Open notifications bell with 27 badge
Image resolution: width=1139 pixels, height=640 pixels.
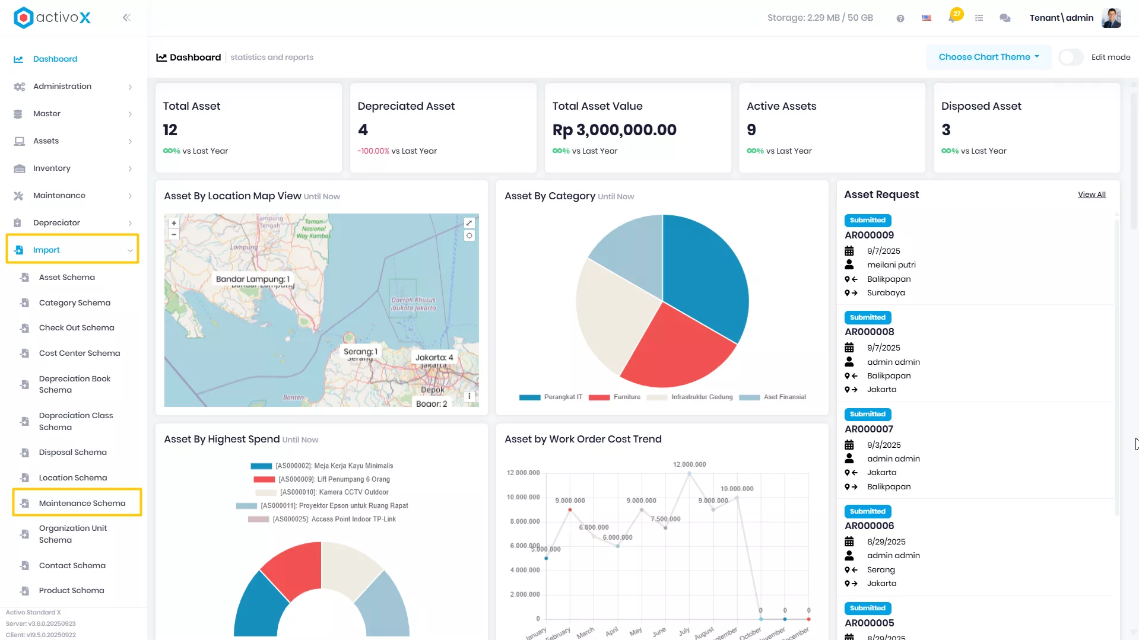point(953,17)
